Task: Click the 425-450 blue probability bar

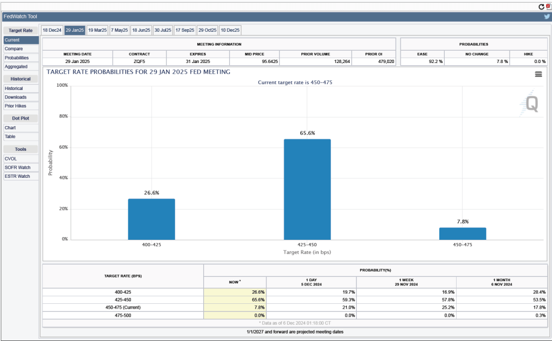Action: [x=307, y=189]
